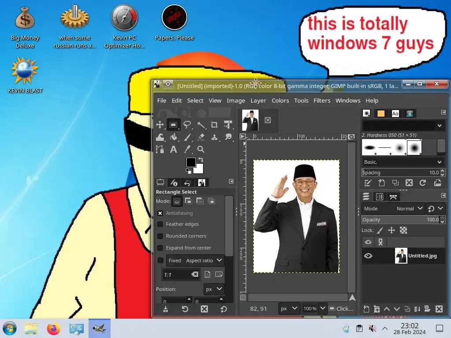The height and width of the screenshot is (338, 451).
Task: Refresh brushes list
Action: 422,183
